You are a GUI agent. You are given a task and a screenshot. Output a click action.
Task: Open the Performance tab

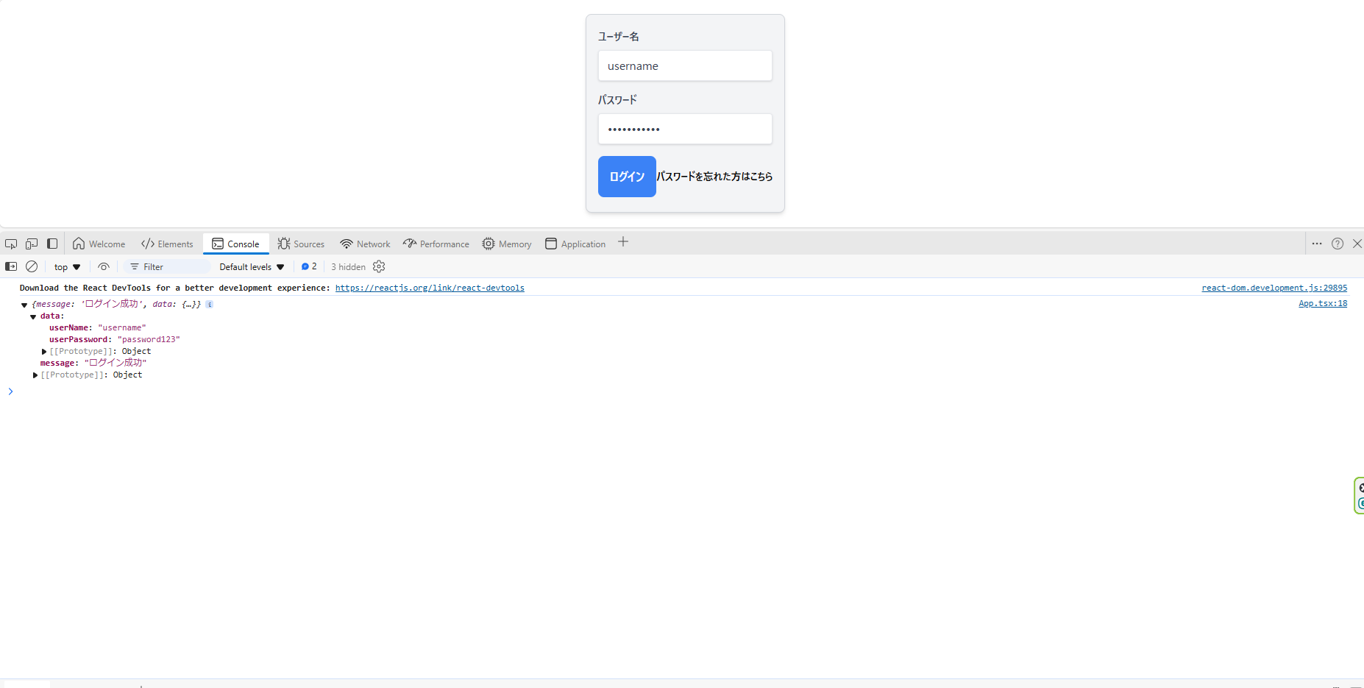[436, 244]
